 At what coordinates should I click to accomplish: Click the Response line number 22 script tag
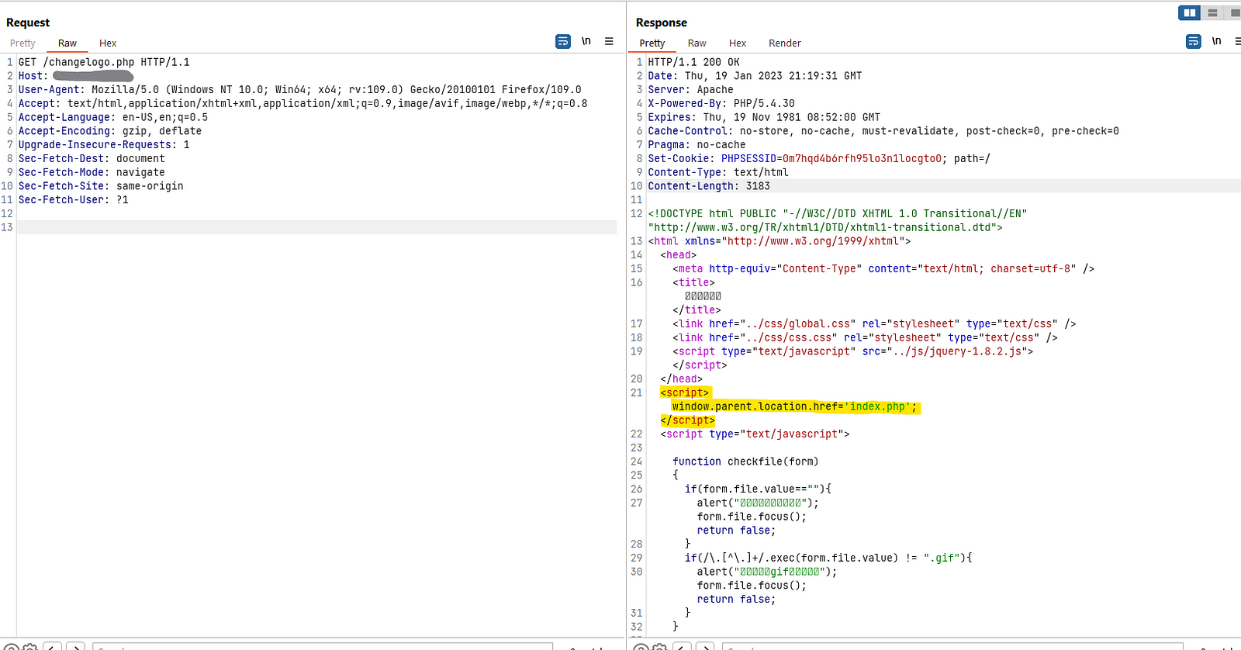tap(755, 434)
